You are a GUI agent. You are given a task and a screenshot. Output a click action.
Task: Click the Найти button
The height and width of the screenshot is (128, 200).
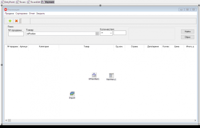click(188, 31)
